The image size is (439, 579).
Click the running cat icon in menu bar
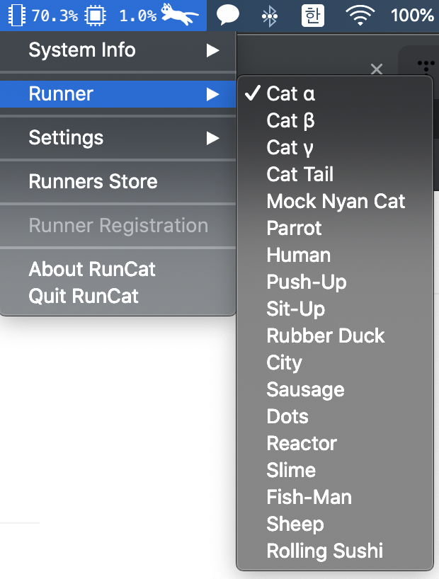pyautogui.click(x=180, y=14)
